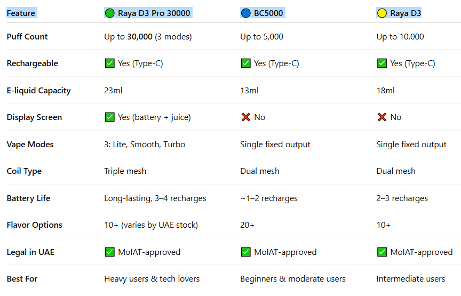Select the Feature column header

[21, 13]
